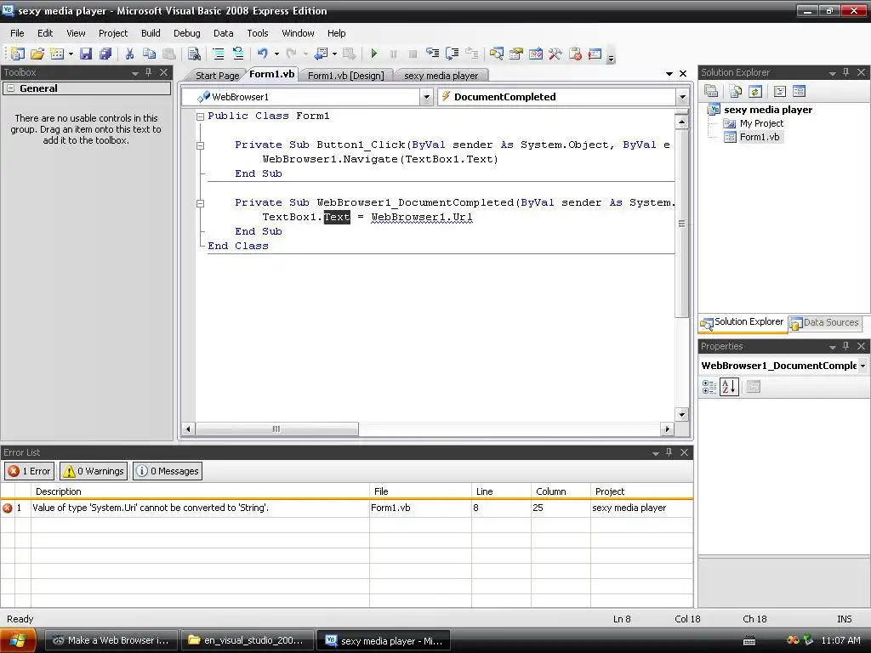Switch to the sexy media player tab
This screenshot has height=653, width=871.
point(441,76)
